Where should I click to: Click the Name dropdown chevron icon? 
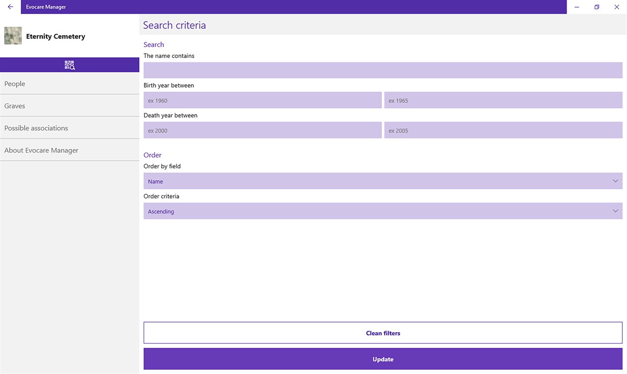click(616, 181)
